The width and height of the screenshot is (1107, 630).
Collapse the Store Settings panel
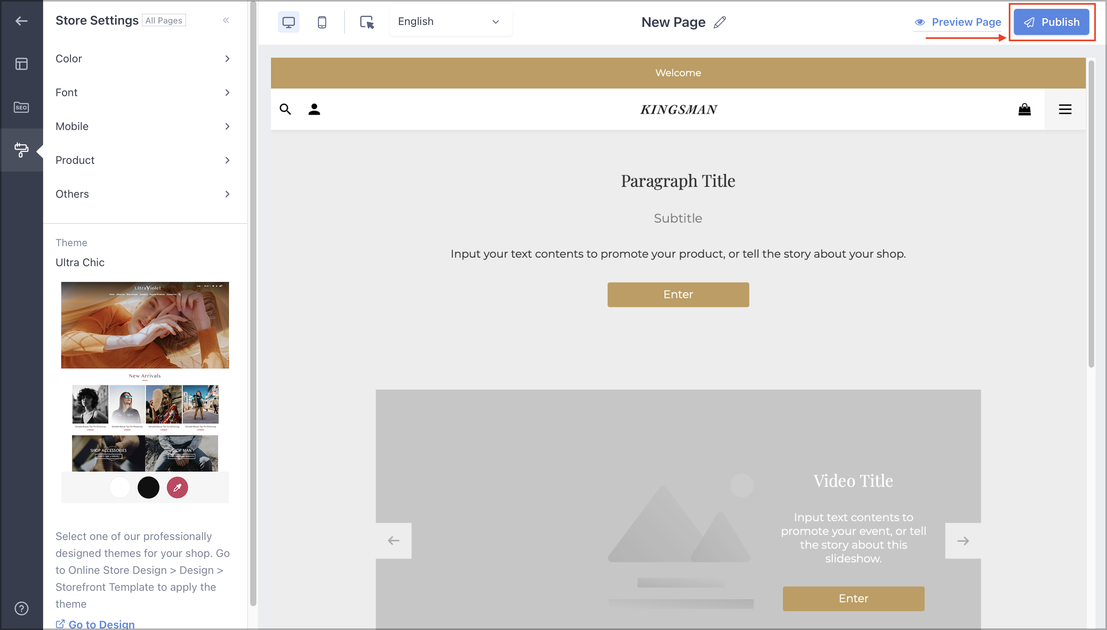tap(226, 20)
